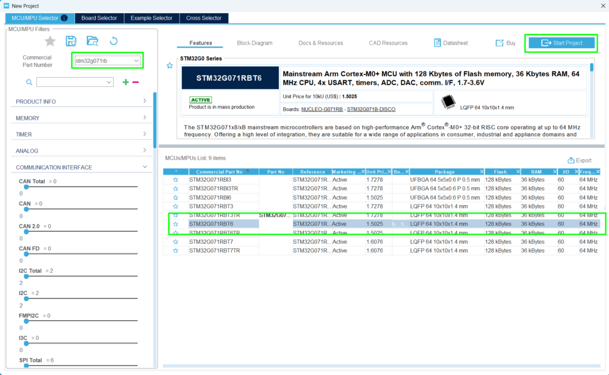The image size is (609, 375).
Task: Click the favorites star filter icon
Action: coord(50,41)
